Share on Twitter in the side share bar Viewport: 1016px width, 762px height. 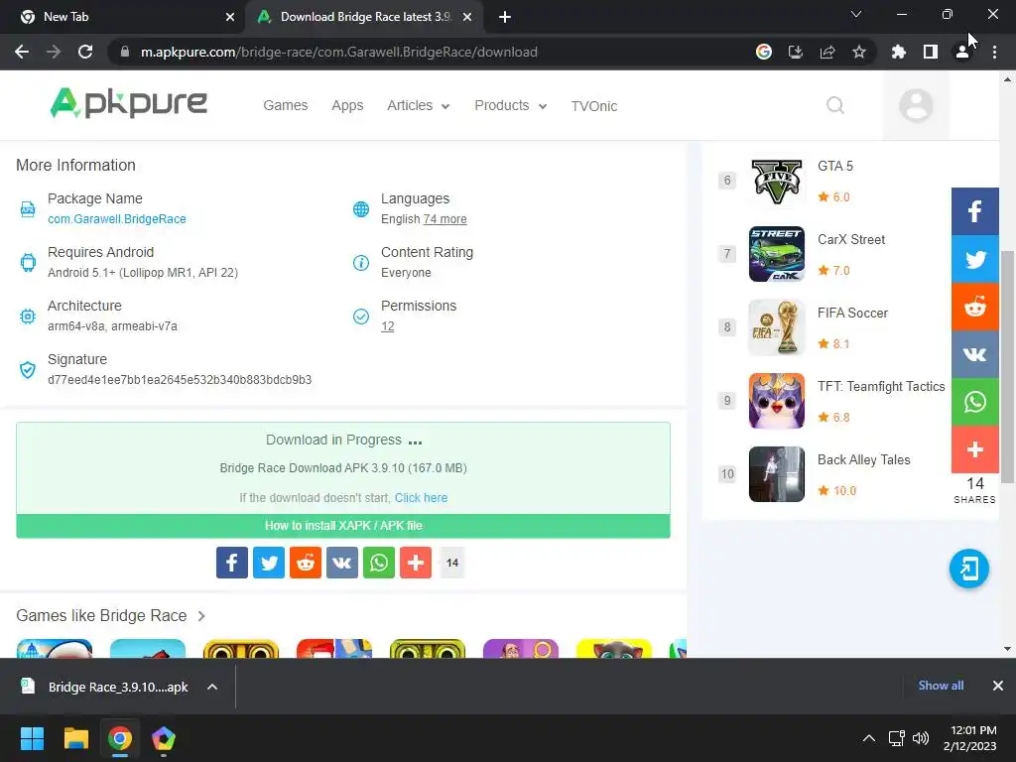tap(974, 259)
